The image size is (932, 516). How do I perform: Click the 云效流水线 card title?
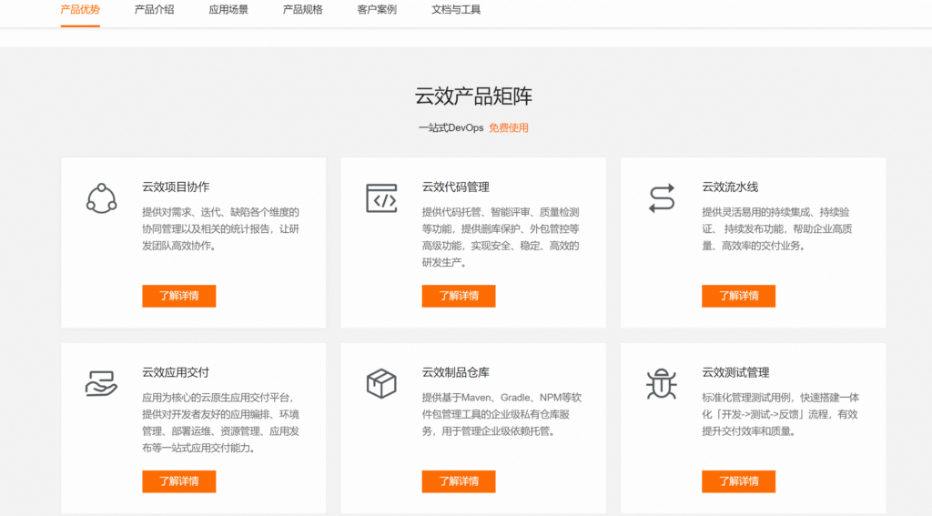coord(730,187)
